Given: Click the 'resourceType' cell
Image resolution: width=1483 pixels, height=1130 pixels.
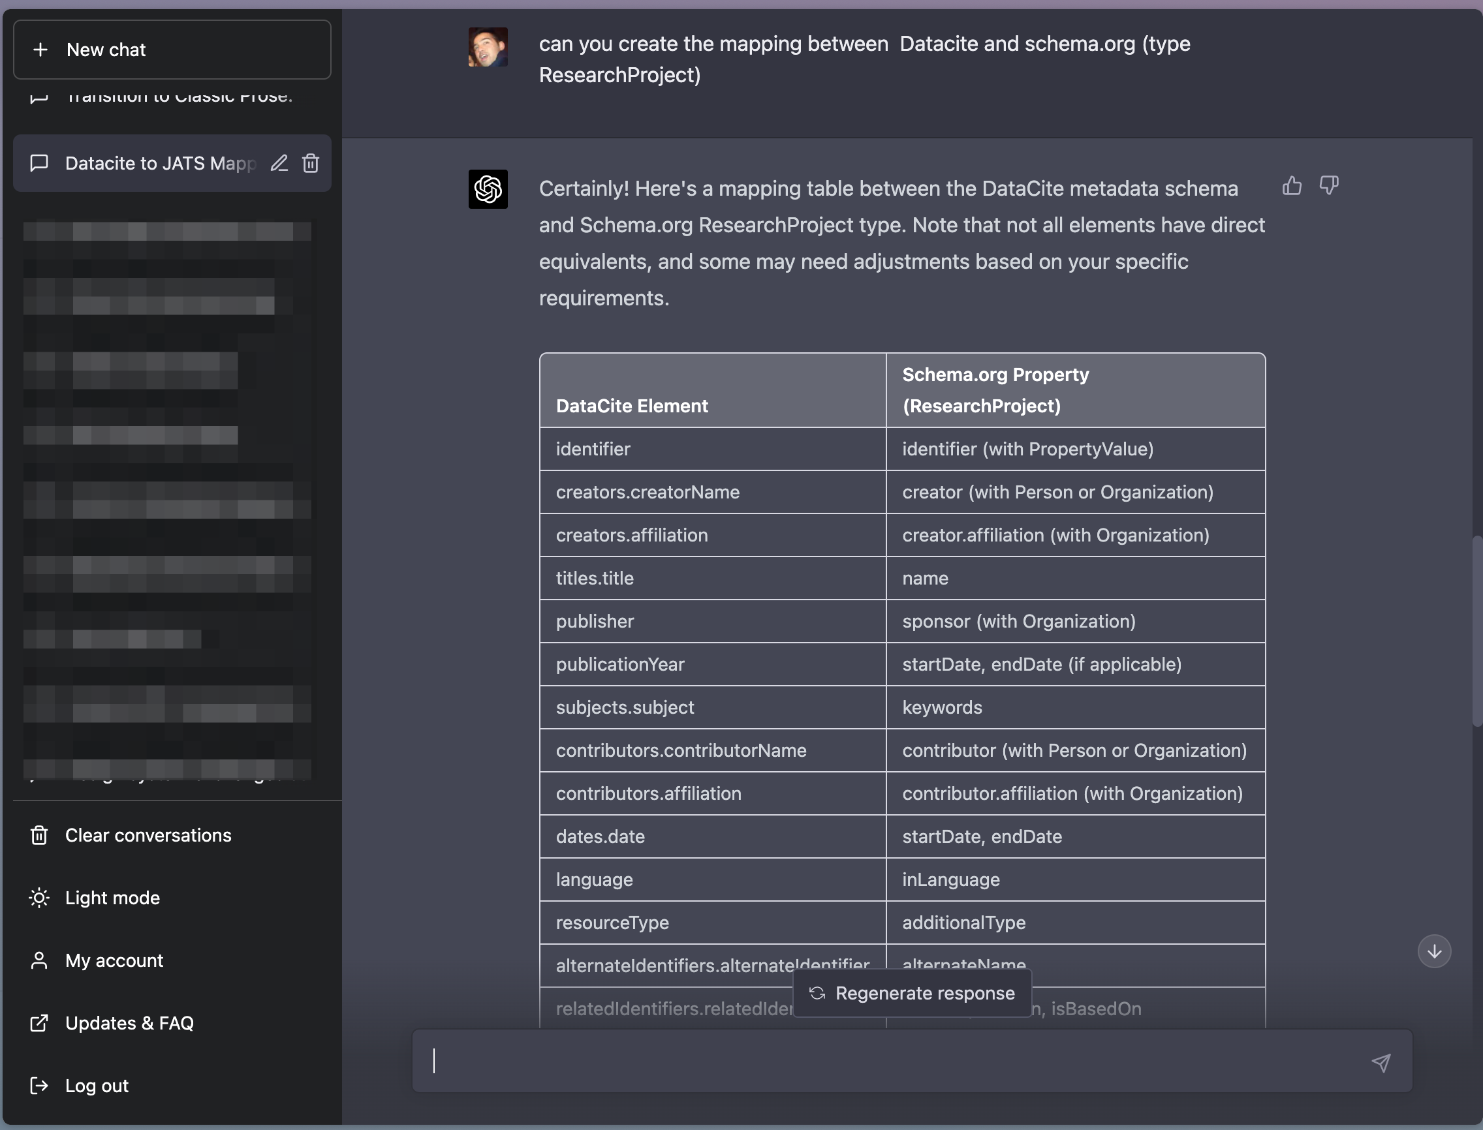Looking at the screenshot, I should [713, 923].
